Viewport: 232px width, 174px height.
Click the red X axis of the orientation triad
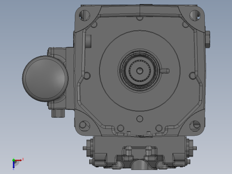coord(18,160)
